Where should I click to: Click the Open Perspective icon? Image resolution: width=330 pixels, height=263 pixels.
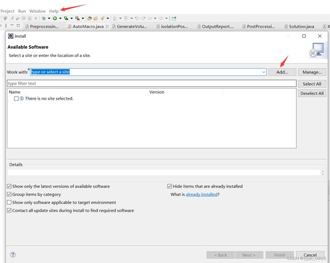point(174,18)
